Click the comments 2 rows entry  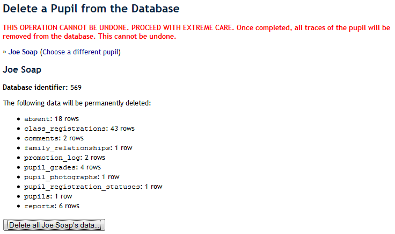(54, 138)
